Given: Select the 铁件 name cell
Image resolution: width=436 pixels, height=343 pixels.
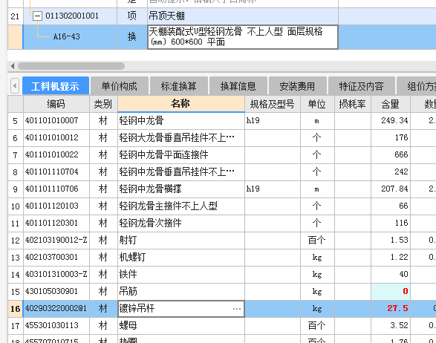Looking at the screenshot, I should click(181, 275).
